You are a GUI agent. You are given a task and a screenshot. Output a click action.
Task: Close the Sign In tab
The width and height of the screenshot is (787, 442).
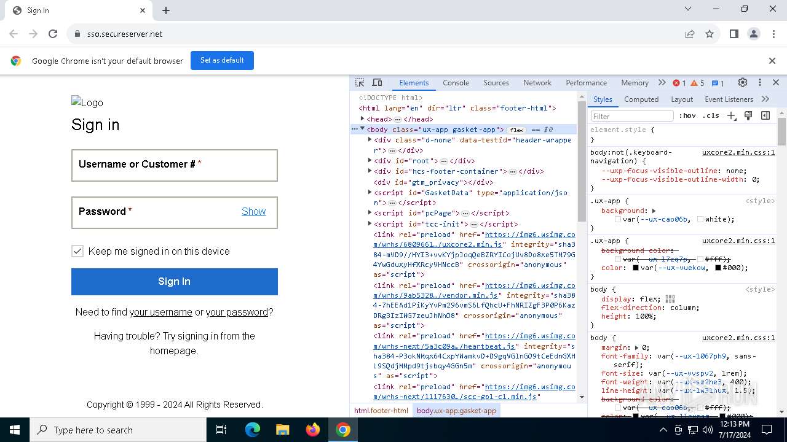143,10
